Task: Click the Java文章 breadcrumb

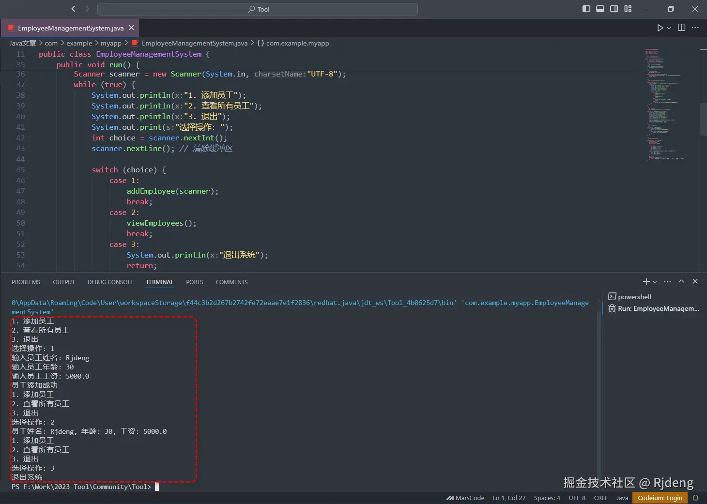Action: (x=23, y=43)
